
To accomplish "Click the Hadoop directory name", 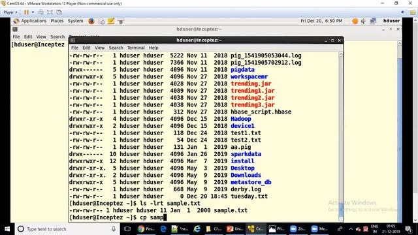I will click(x=241, y=119).
